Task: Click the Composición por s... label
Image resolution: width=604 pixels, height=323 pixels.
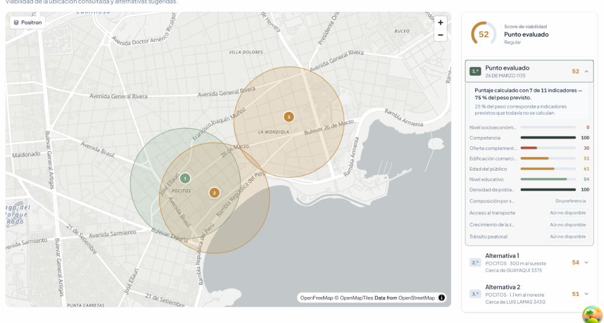Action: pos(492,201)
